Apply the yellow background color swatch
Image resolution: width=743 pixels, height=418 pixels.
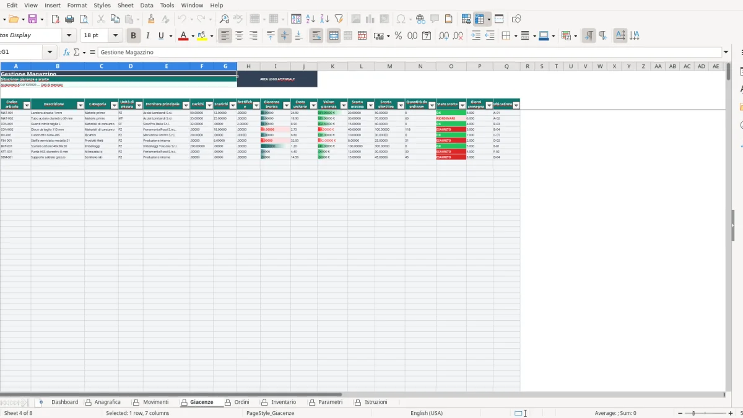tap(202, 36)
